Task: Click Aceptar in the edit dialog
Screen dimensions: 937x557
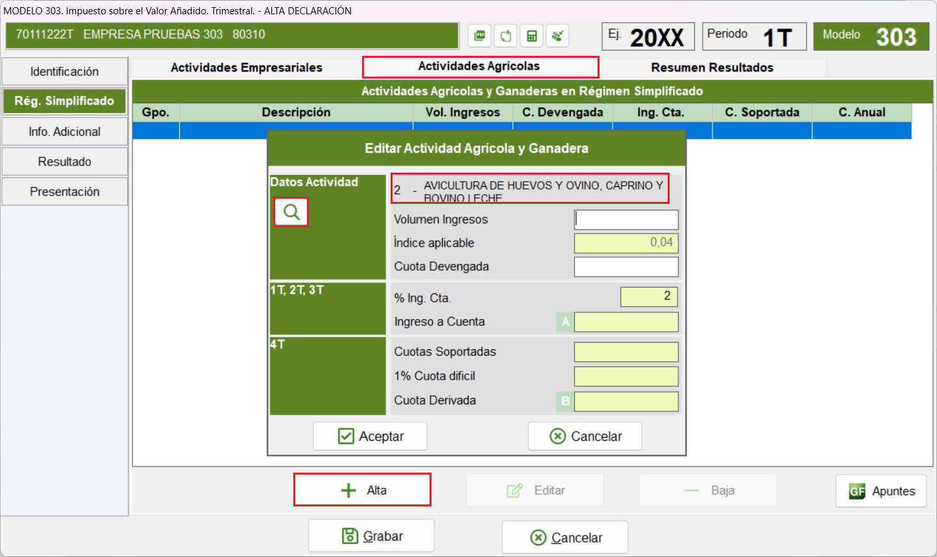Action: [370, 436]
